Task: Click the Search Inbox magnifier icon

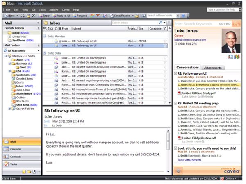Action: (x=160, y=23)
